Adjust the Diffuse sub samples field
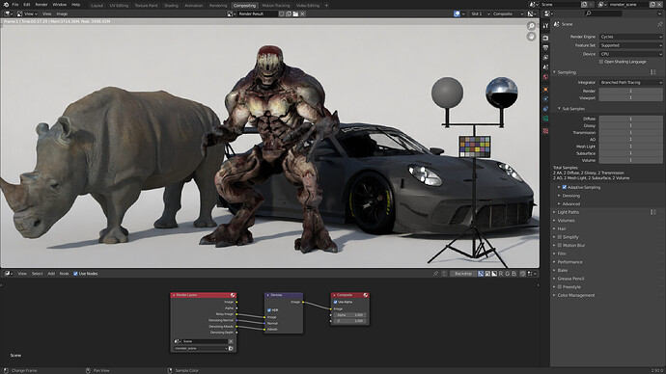Screen dimensions: 666x374 (x=630, y=120)
